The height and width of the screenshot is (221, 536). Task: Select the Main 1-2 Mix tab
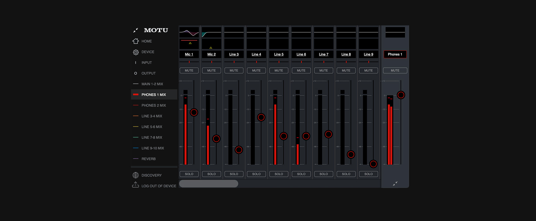(x=152, y=84)
